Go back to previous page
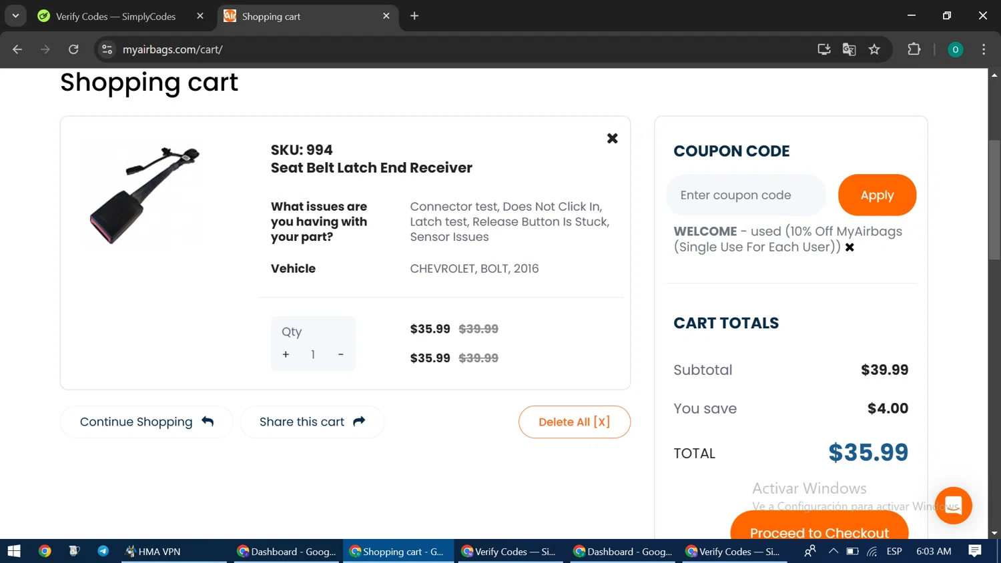Viewport: 1001px width, 563px height. coord(17,49)
